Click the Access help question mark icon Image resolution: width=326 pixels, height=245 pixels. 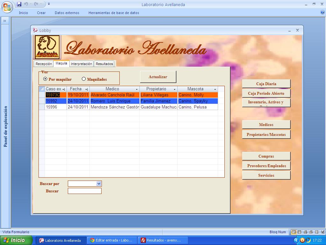click(322, 12)
